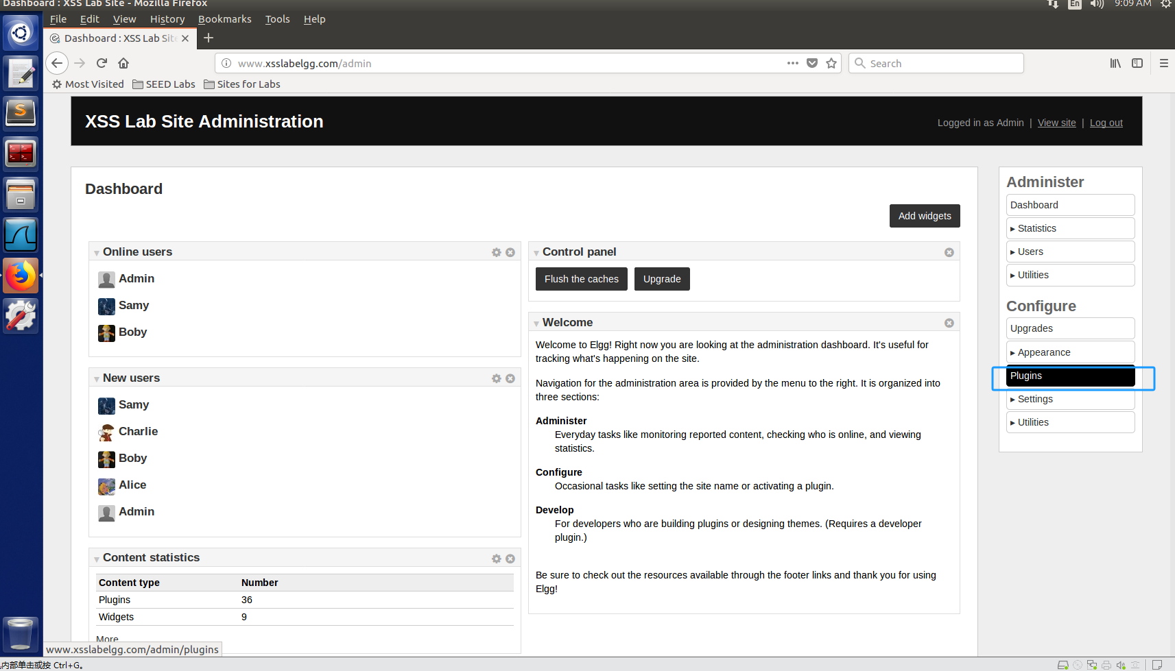
Task: Remove the New users widget
Action: click(510, 378)
